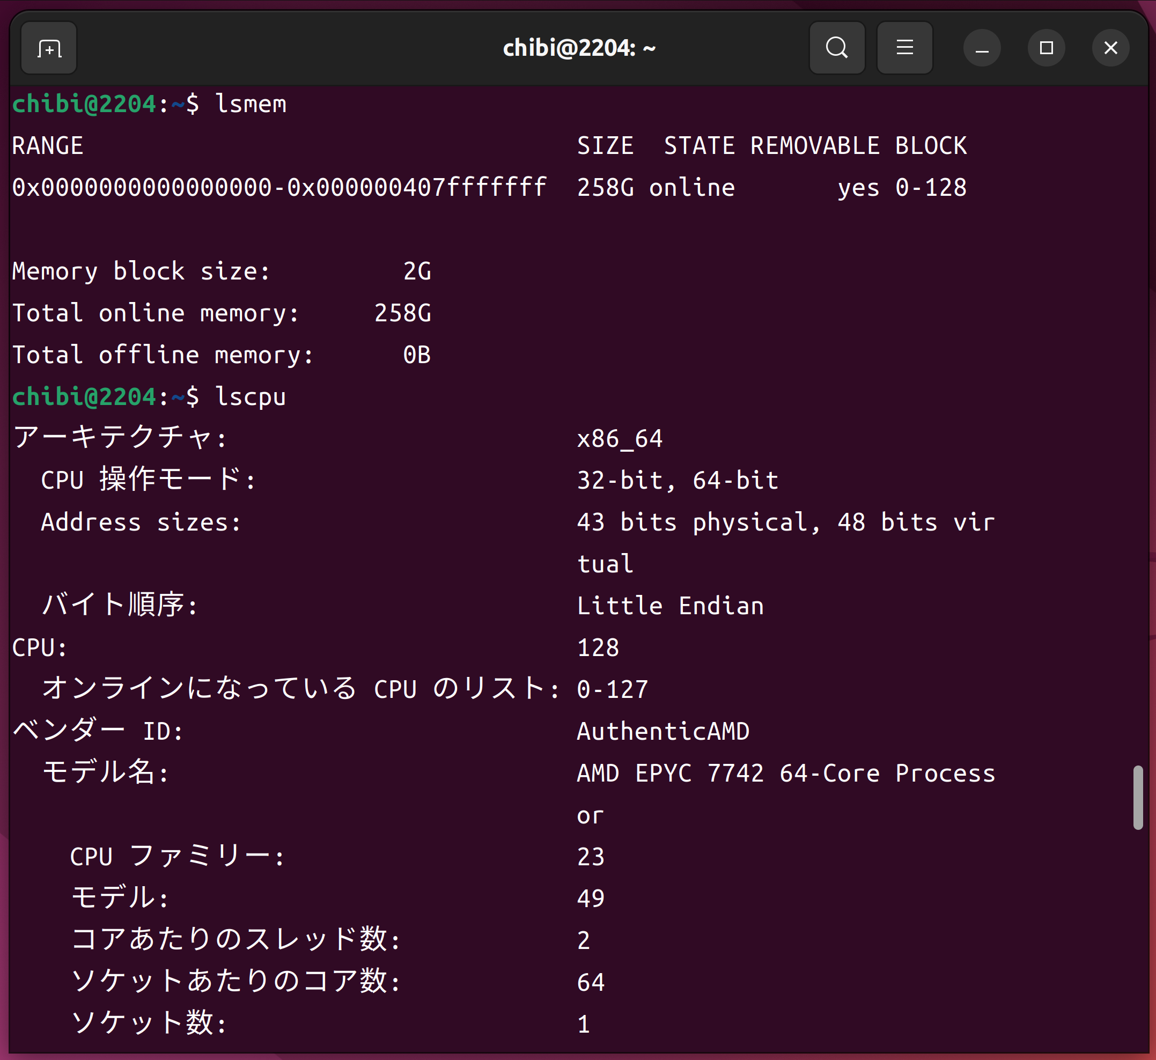Click the memory range hex address
Viewport: 1156px width, 1060px height.
pos(279,188)
